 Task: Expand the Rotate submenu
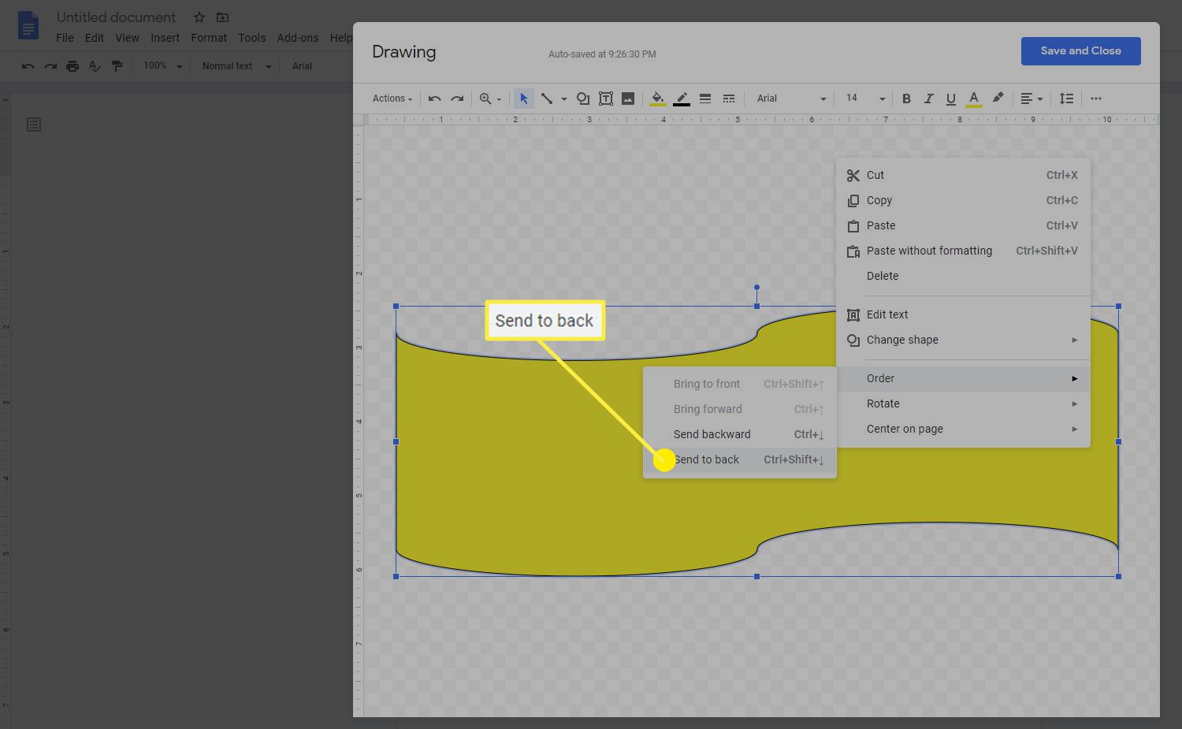(x=963, y=404)
